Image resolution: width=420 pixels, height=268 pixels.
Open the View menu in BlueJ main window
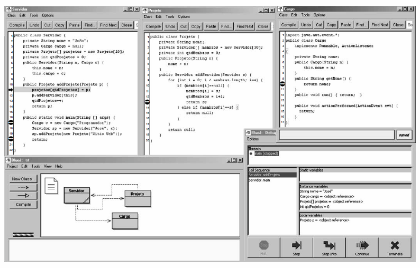point(48,166)
